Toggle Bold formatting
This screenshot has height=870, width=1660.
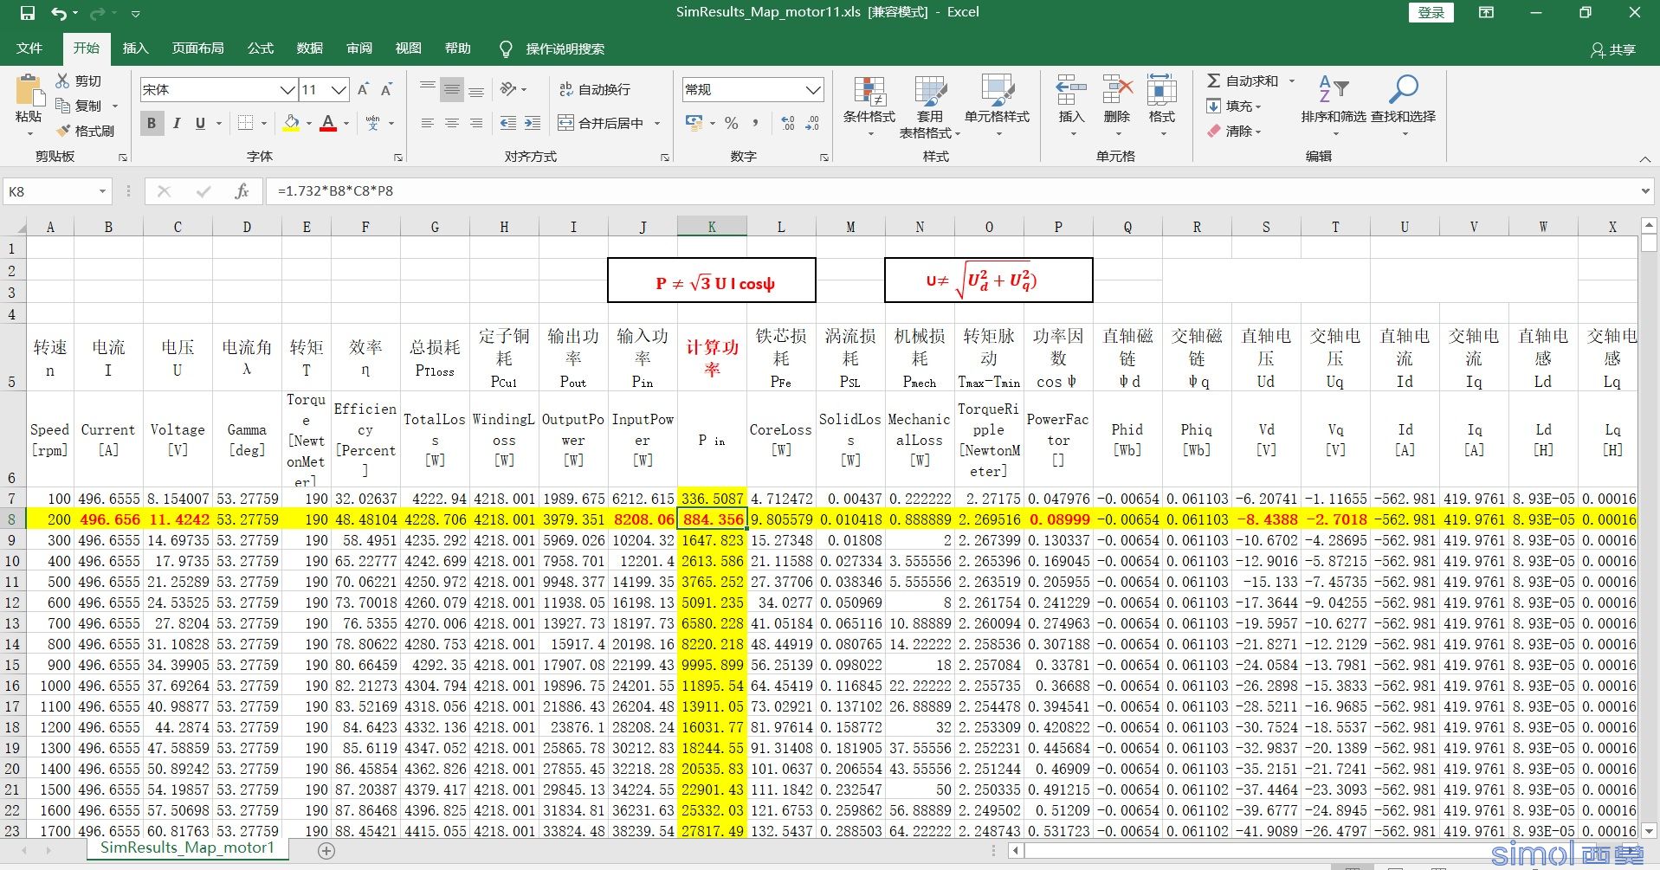[x=152, y=123]
